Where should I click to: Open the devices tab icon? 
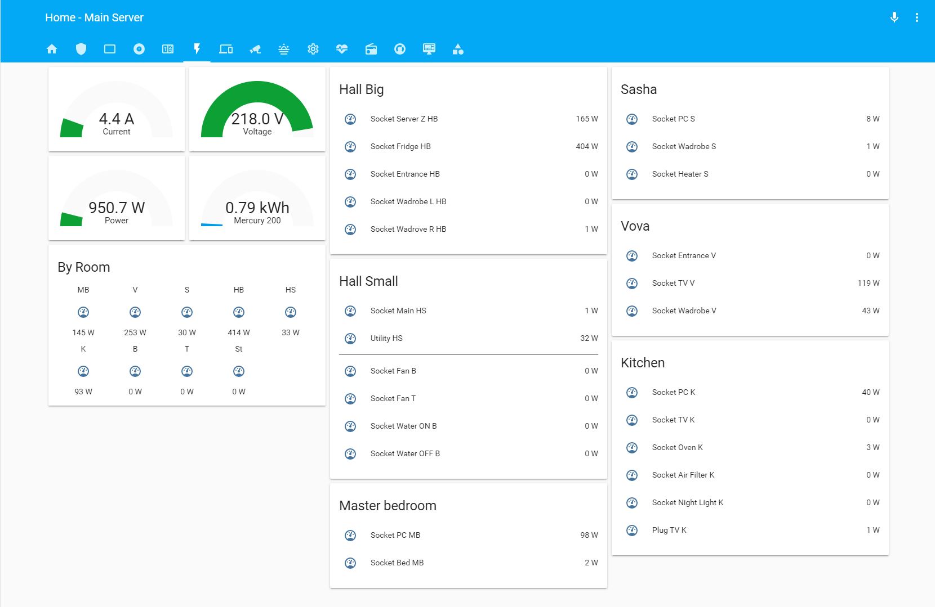click(x=226, y=49)
